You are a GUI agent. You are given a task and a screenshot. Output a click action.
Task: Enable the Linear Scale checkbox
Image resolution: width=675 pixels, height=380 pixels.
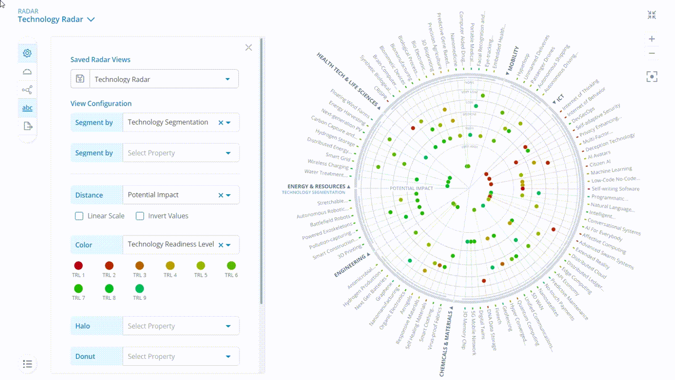(x=79, y=216)
